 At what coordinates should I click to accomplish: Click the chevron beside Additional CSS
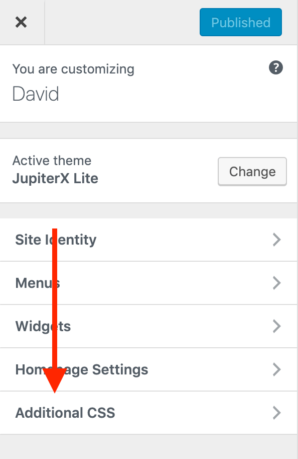point(276,413)
